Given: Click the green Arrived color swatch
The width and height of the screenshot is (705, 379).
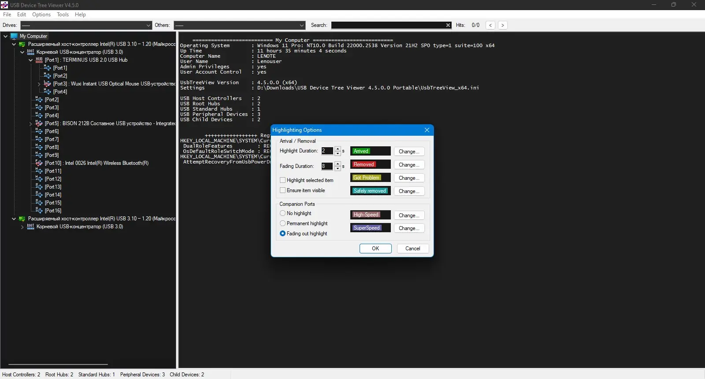Looking at the screenshot, I should pos(371,151).
